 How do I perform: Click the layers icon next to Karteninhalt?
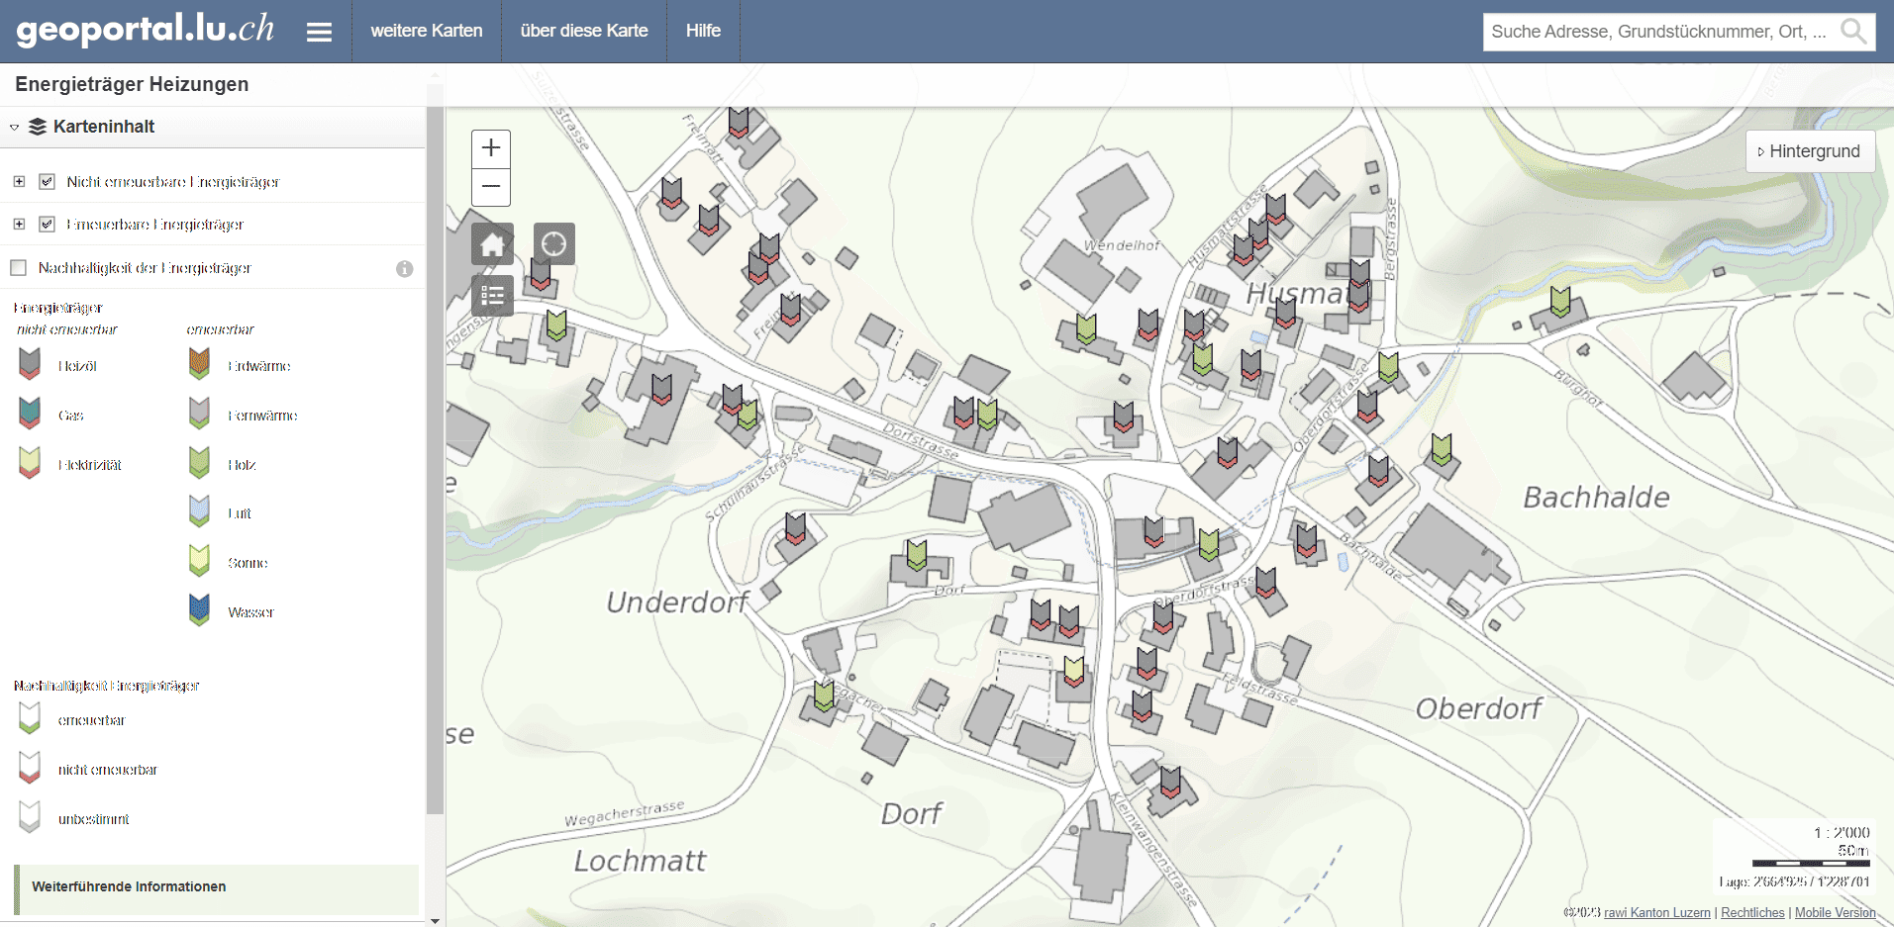38,127
